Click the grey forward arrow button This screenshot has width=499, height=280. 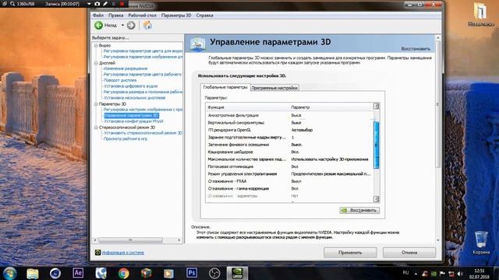pyautogui.click(x=131, y=26)
